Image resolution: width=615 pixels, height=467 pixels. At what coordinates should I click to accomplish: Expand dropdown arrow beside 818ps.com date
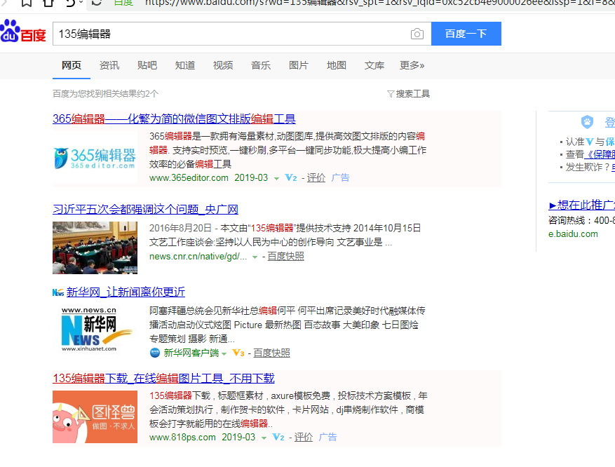(x=264, y=438)
